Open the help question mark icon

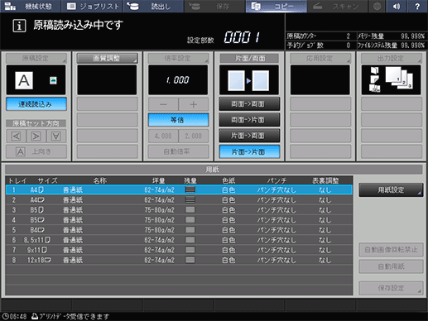coord(417,7)
